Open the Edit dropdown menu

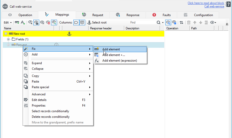[8, 22]
